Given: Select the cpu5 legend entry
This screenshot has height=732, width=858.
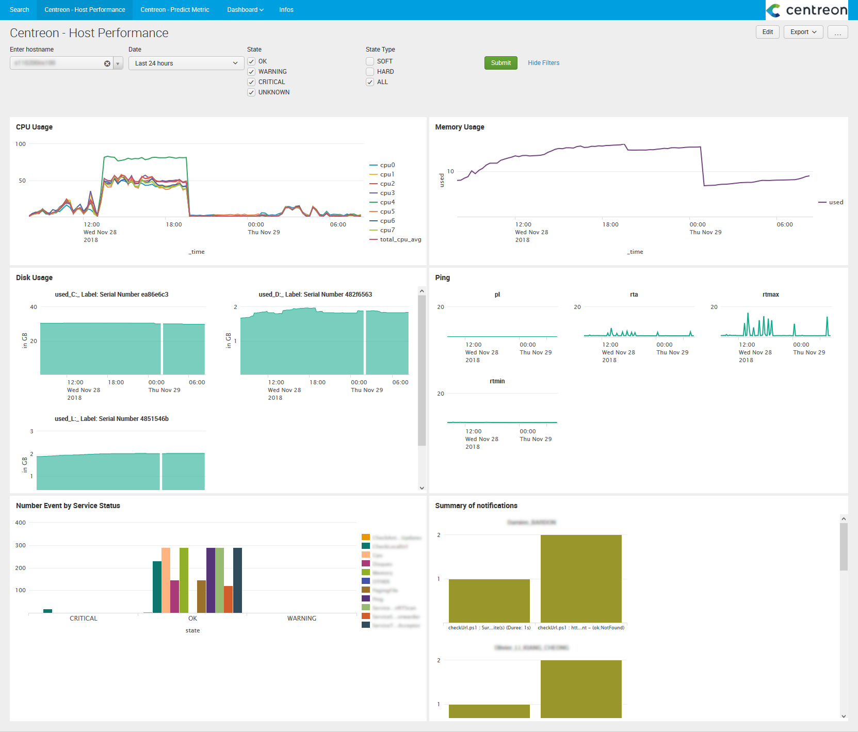Looking at the screenshot, I should [382, 212].
